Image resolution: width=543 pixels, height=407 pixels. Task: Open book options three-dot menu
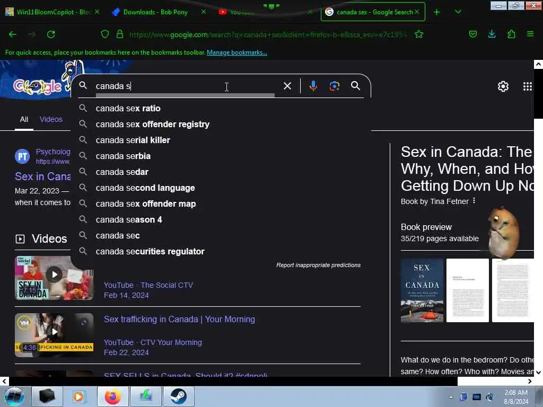tap(474, 201)
